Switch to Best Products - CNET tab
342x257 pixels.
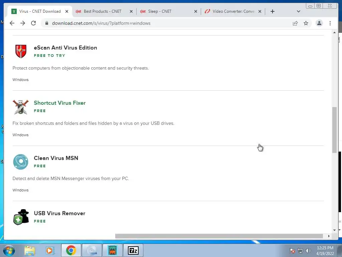[103, 11]
